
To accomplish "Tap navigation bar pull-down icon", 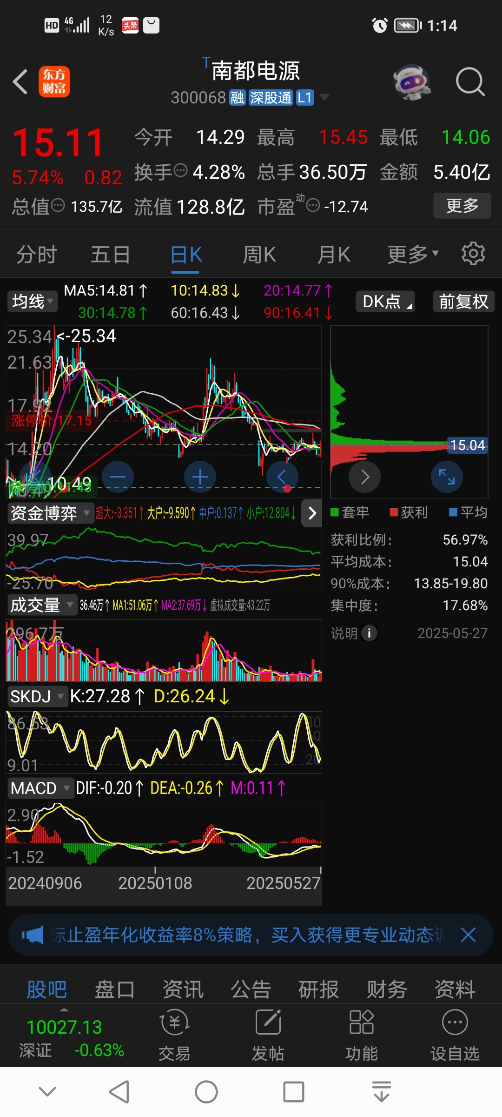I will tap(382, 1092).
